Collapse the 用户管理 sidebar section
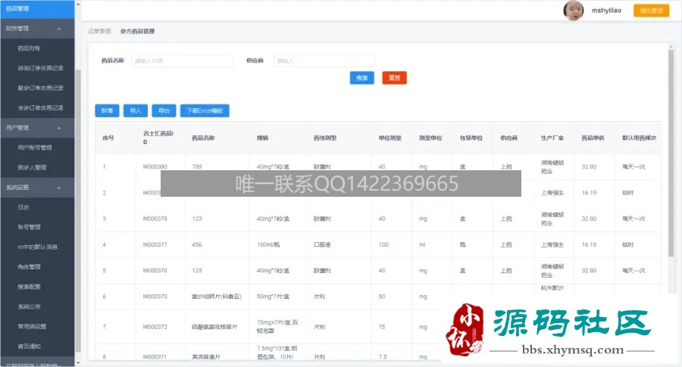The height and width of the screenshot is (367, 682). [37, 128]
